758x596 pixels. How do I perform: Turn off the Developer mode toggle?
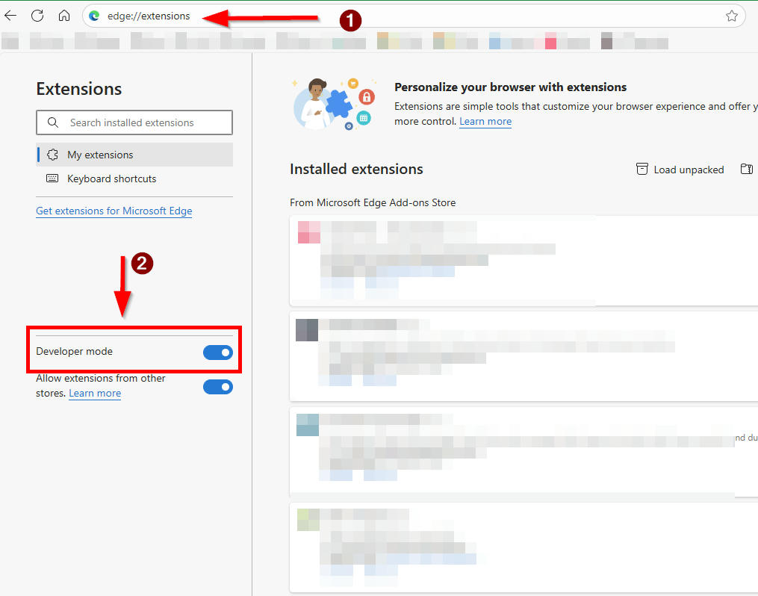pos(217,353)
